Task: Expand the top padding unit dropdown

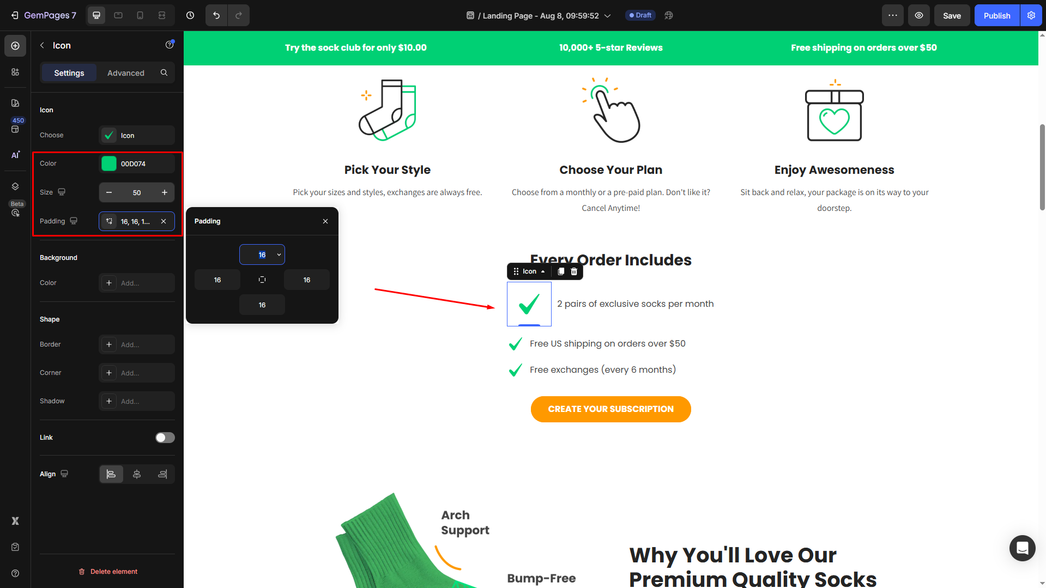Action: [279, 254]
